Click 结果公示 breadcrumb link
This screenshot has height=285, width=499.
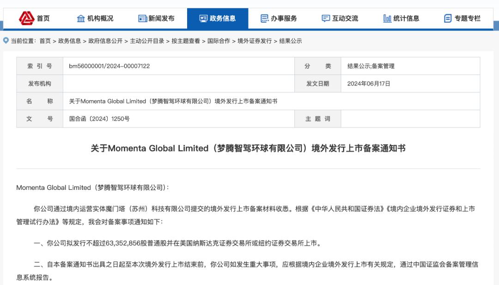[x=291, y=41]
